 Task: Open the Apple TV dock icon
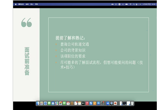click(83, 103)
